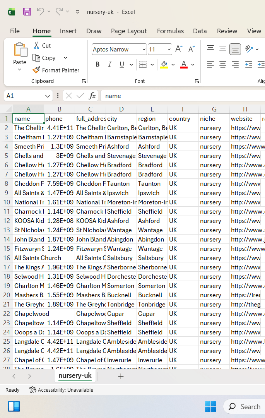This screenshot has height=418, width=265.
Task: Cut the selection with scissors icon
Action: 36,45
